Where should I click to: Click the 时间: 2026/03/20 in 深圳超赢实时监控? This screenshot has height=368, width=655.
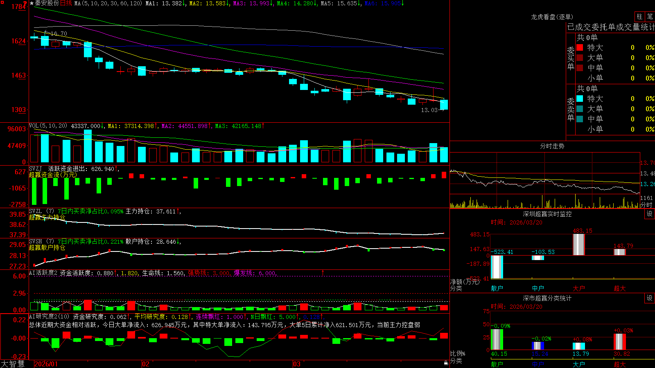pyautogui.click(x=517, y=222)
